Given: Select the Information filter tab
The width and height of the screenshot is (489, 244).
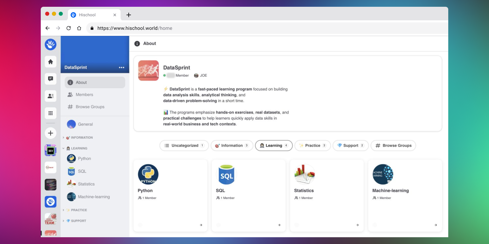Looking at the screenshot, I should (232, 145).
